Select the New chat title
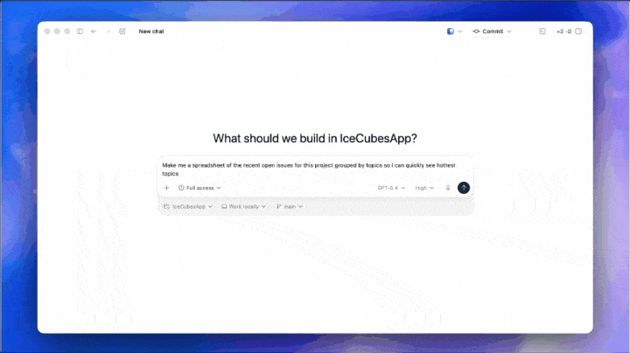This screenshot has width=630, height=353. [151, 31]
